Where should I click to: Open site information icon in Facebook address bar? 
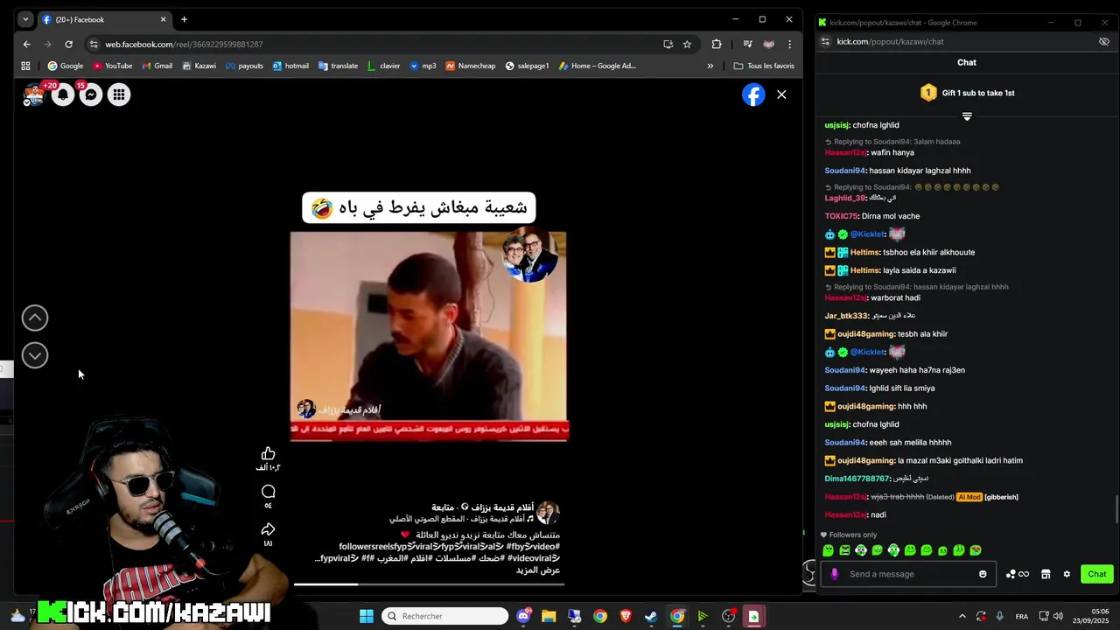(x=94, y=44)
